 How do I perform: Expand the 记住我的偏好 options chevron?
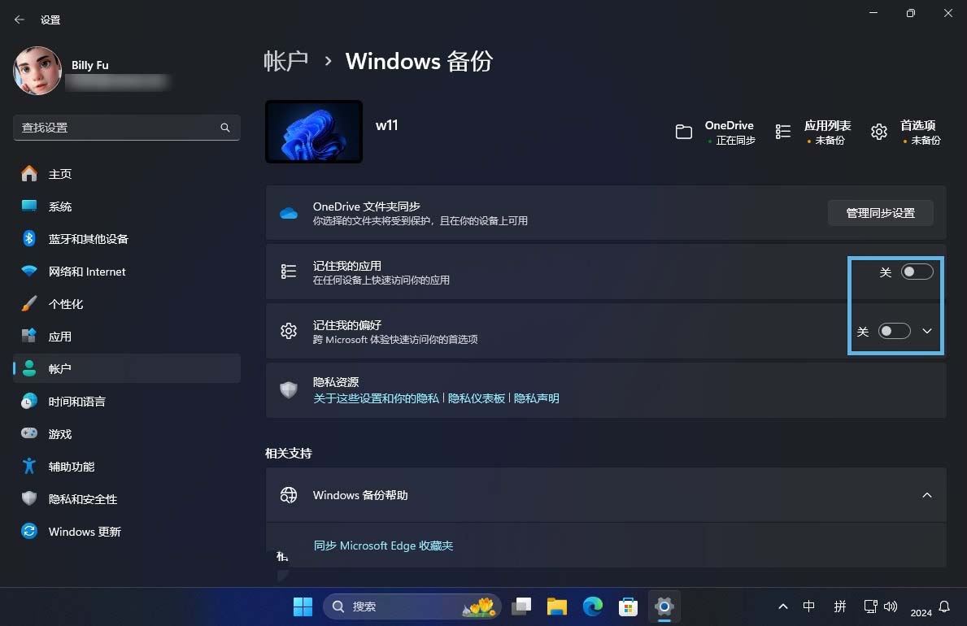pyautogui.click(x=927, y=331)
